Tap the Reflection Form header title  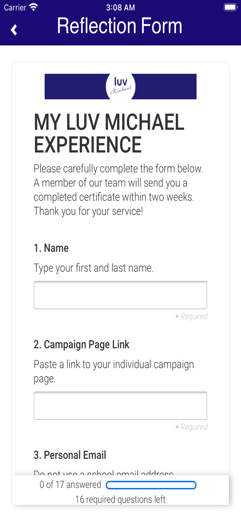119,26
